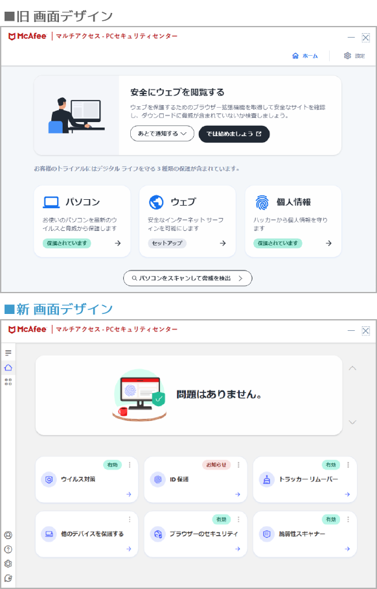Open the settings gear in left sidebar
This screenshot has height=589, width=377.
click(8, 564)
